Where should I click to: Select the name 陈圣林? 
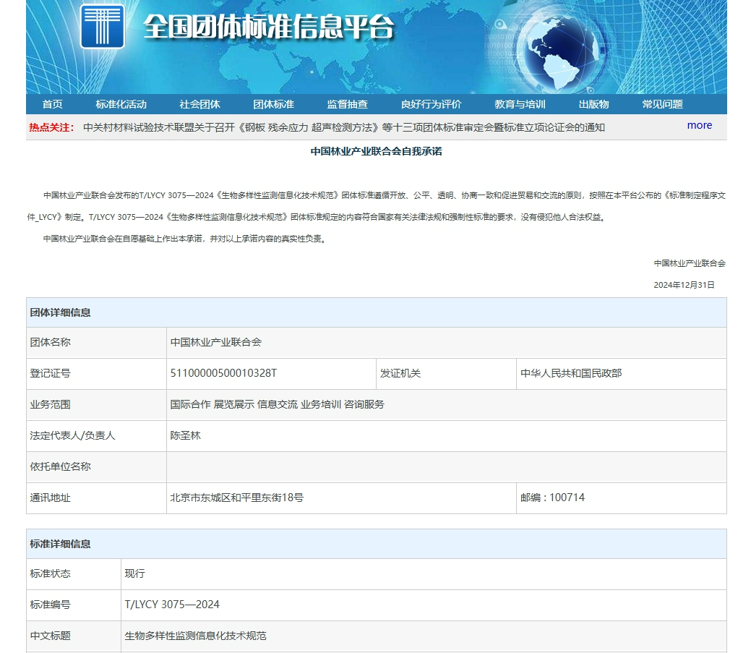[185, 435]
